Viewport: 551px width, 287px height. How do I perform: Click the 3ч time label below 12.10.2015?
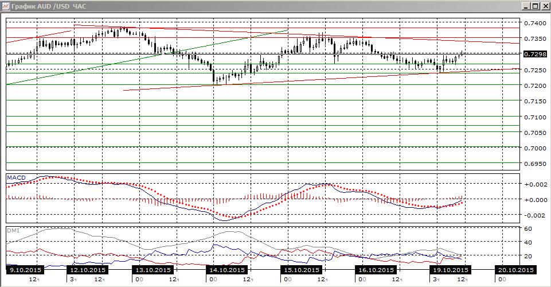[73, 280]
